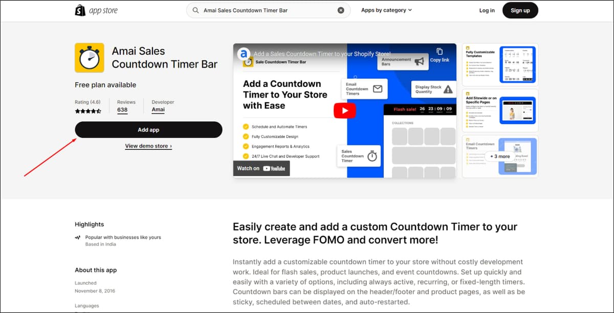Click the 'Fully Customizable Design' checkmark
Image resolution: width=614 pixels, height=313 pixels.
pyautogui.click(x=246, y=137)
